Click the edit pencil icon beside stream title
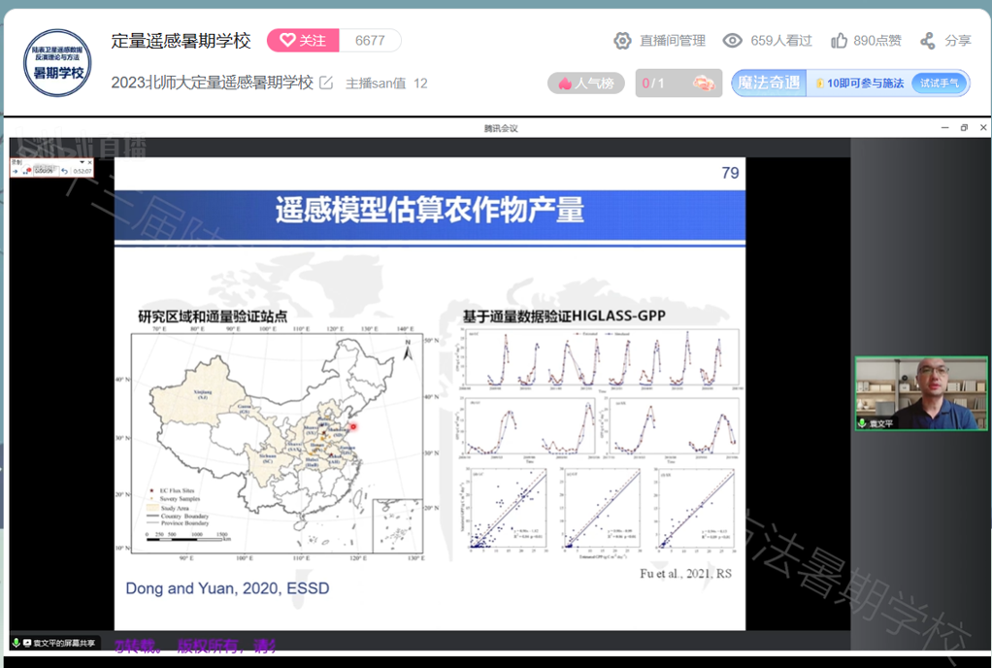The image size is (992, 668). coord(326,83)
